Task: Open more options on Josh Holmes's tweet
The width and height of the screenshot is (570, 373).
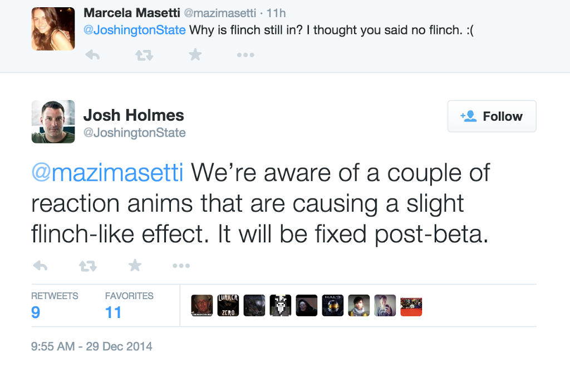Action: [181, 266]
